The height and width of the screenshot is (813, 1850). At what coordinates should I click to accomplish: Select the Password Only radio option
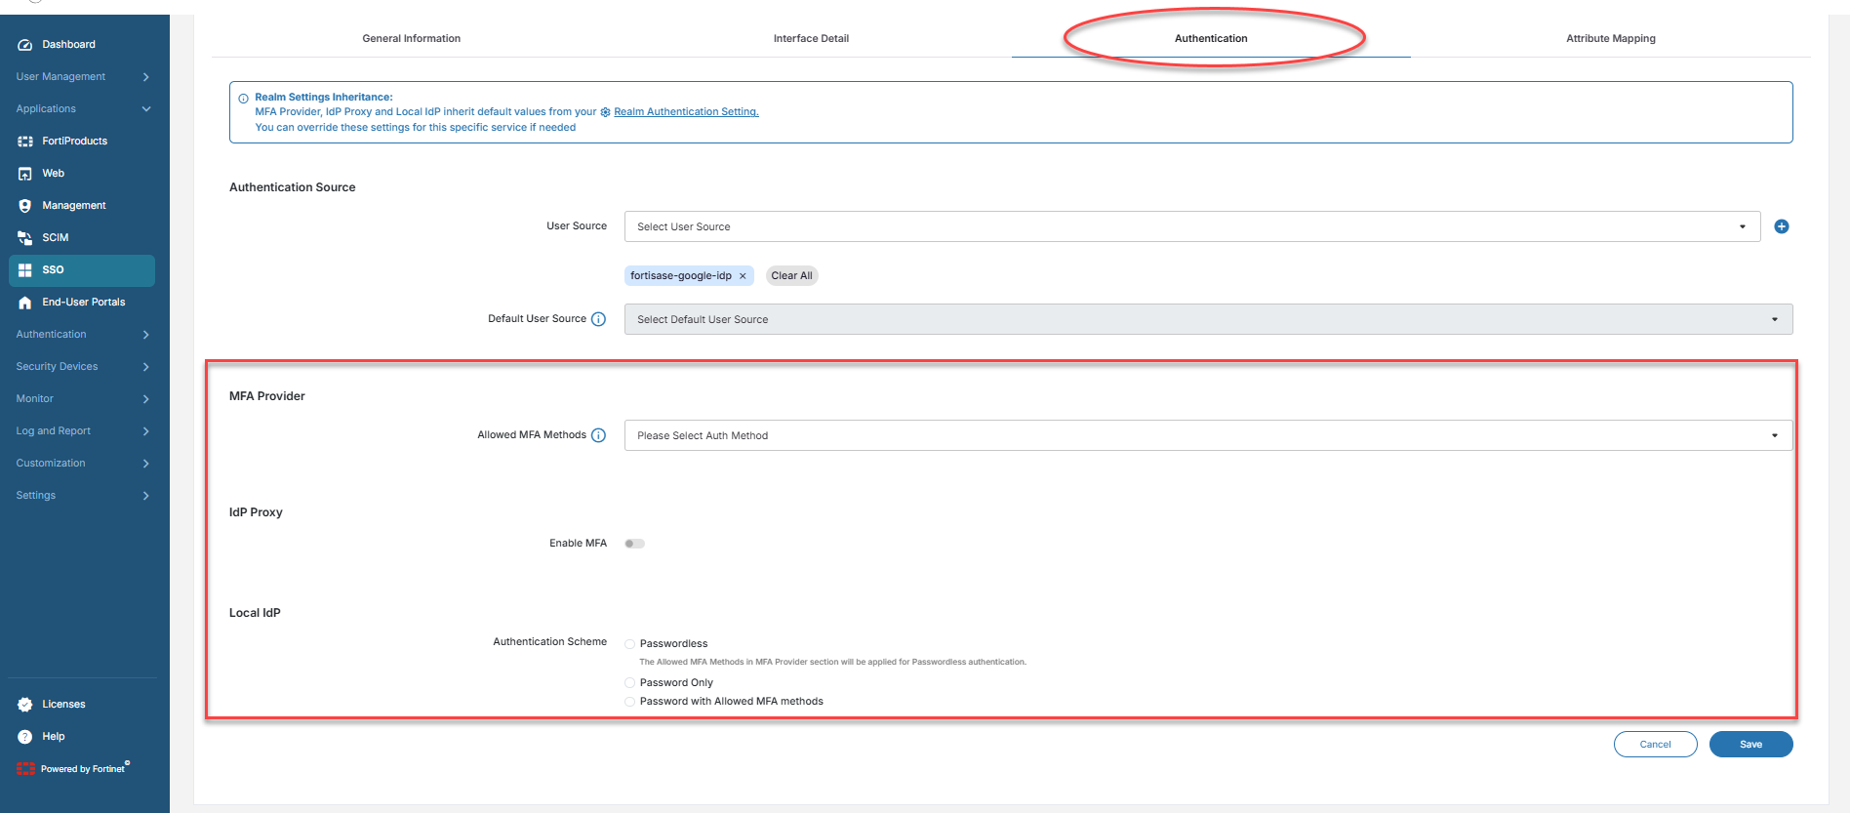coord(630,683)
